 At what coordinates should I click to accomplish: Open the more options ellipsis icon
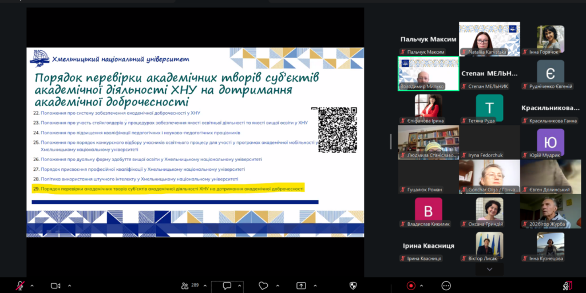[446, 286]
